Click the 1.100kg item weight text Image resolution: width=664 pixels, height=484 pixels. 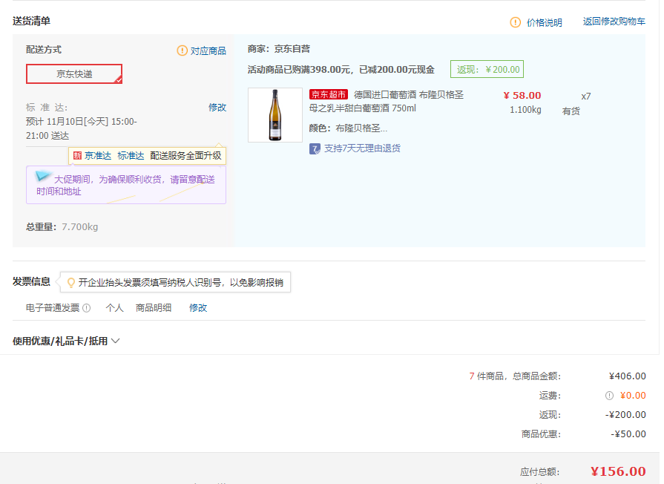click(x=525, y=110)
